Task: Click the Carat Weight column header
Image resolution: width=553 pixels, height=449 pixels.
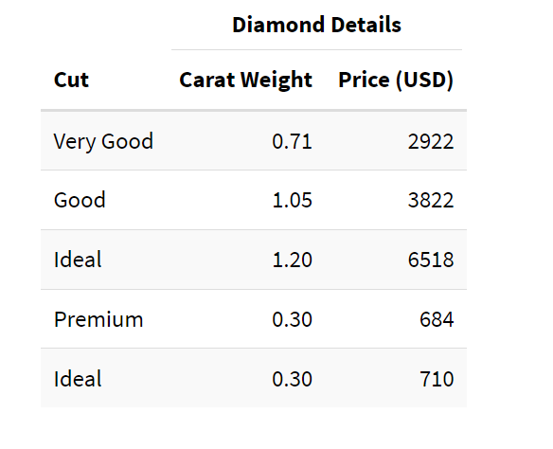Action: [246, 80]
